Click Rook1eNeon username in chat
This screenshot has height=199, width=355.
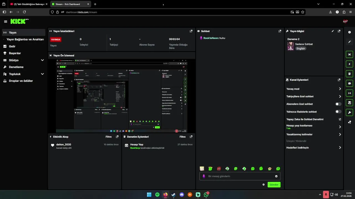tap(211, 38)
